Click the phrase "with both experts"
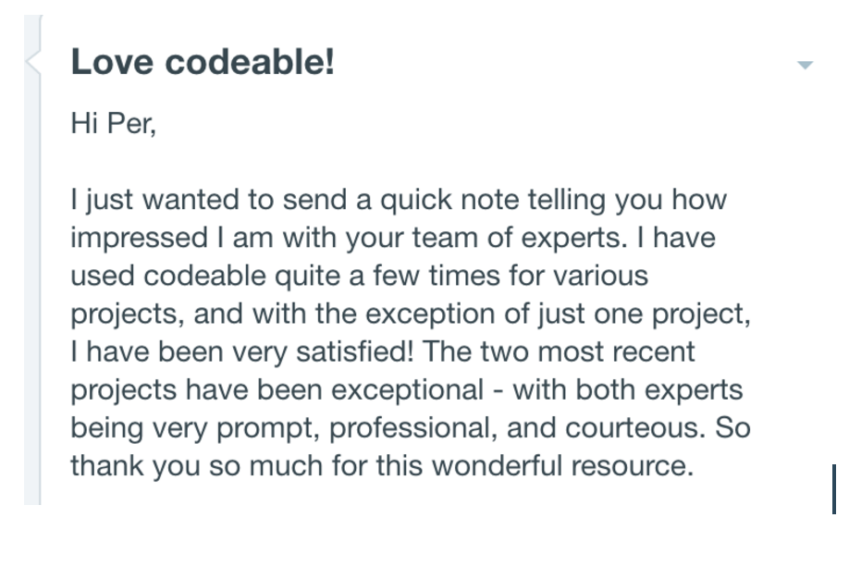Viewport: 849px width, 579px height. click(x=628, y=390)
